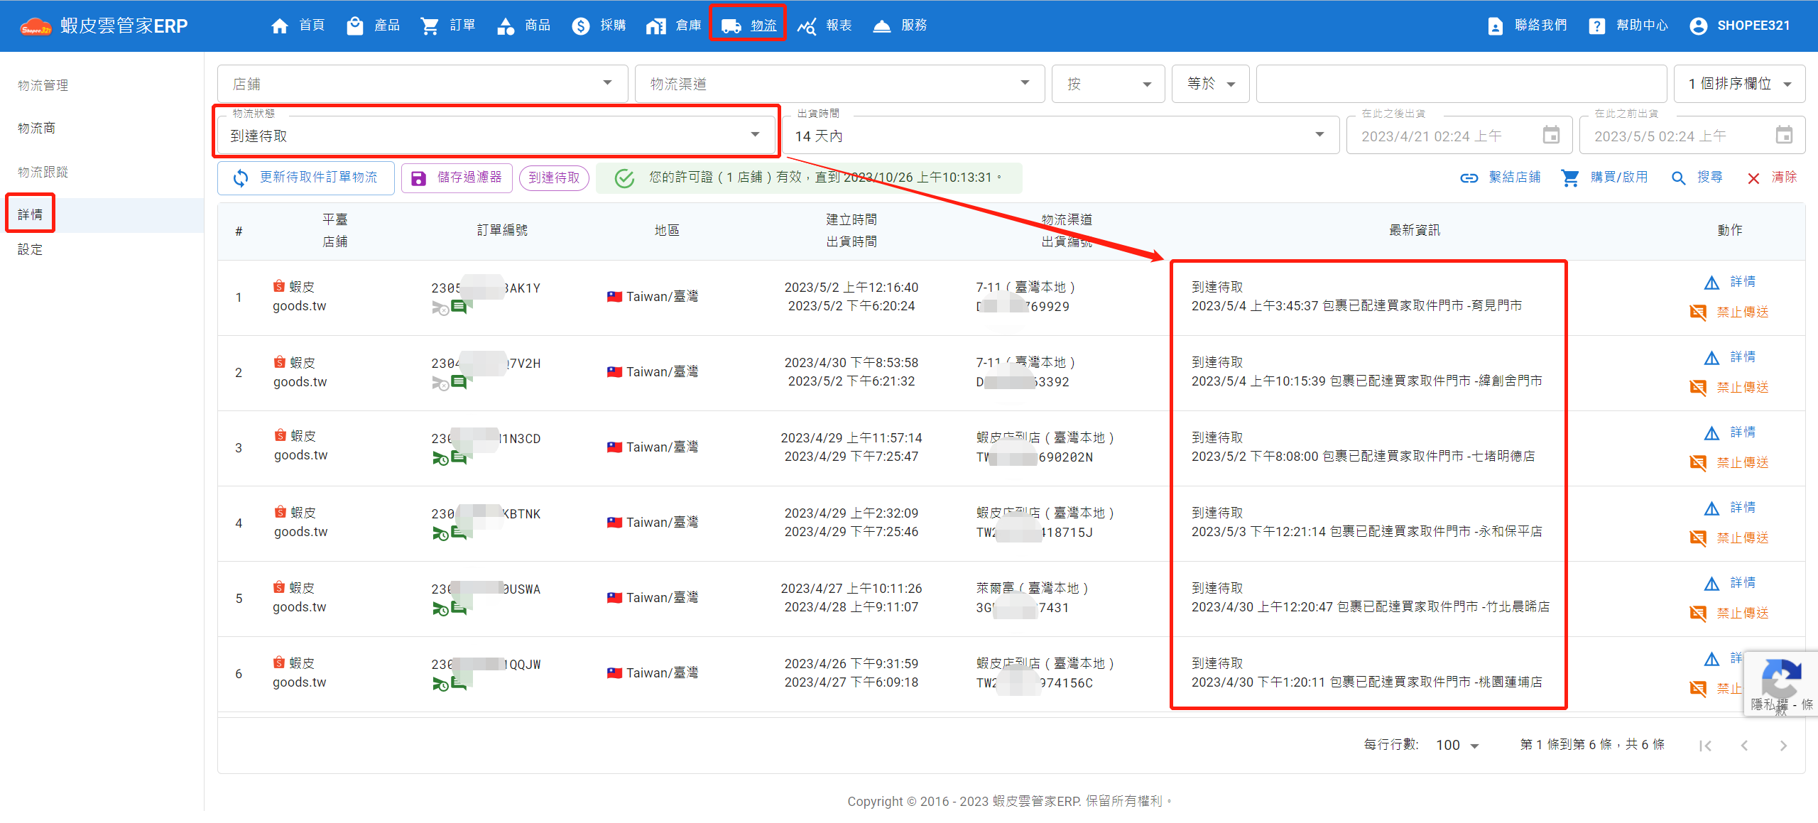Open calendar for 在此之後出貨 date
Screen dimensions: 1818x823
[x=1551, y=135]
